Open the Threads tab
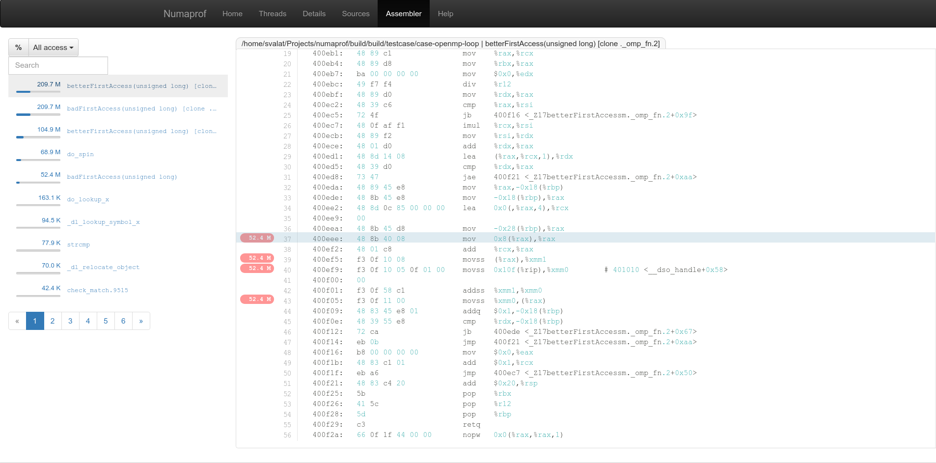 tap(273, 14)
